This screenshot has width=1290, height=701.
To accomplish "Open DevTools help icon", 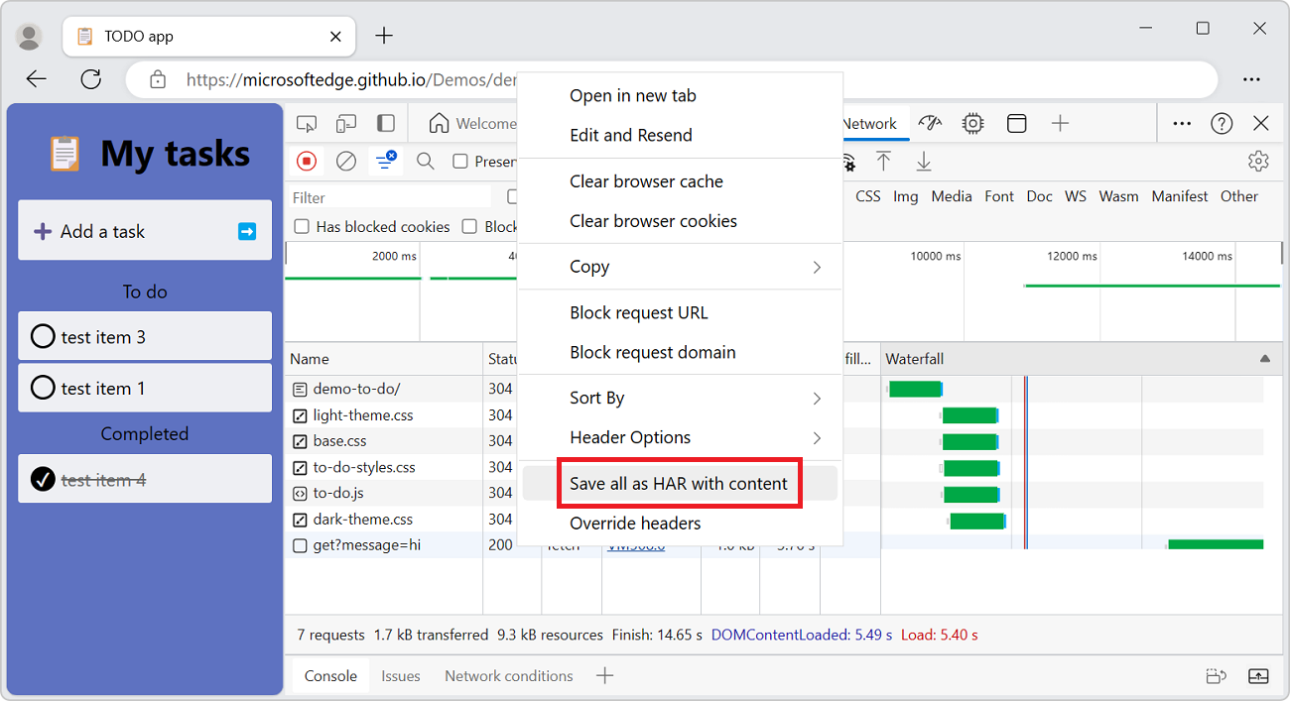I will (1222, 124).
